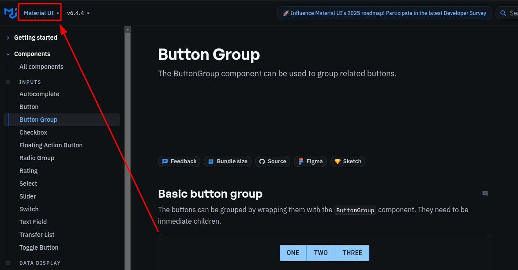The height and width of the screenshot is (270, 518).
Task: Open the Figma design chip
Action: click(310, 161)
